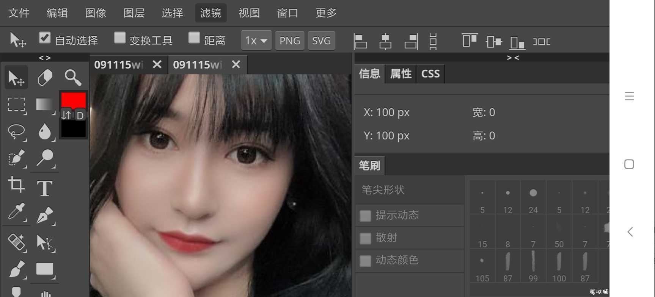Open the 图像 menu

pos(96,13)
